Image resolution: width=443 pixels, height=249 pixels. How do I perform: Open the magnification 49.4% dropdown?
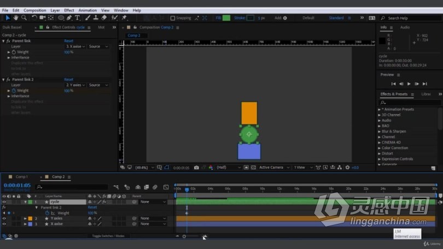point(144,168)
